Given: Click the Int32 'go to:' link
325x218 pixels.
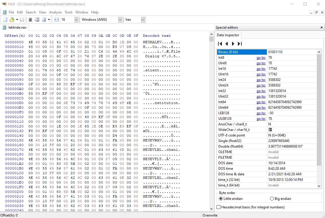Looking at the screenshot, I should [x=261, y=91].
